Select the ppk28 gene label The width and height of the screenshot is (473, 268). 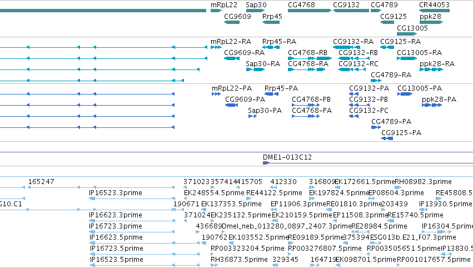click(430, 16)
